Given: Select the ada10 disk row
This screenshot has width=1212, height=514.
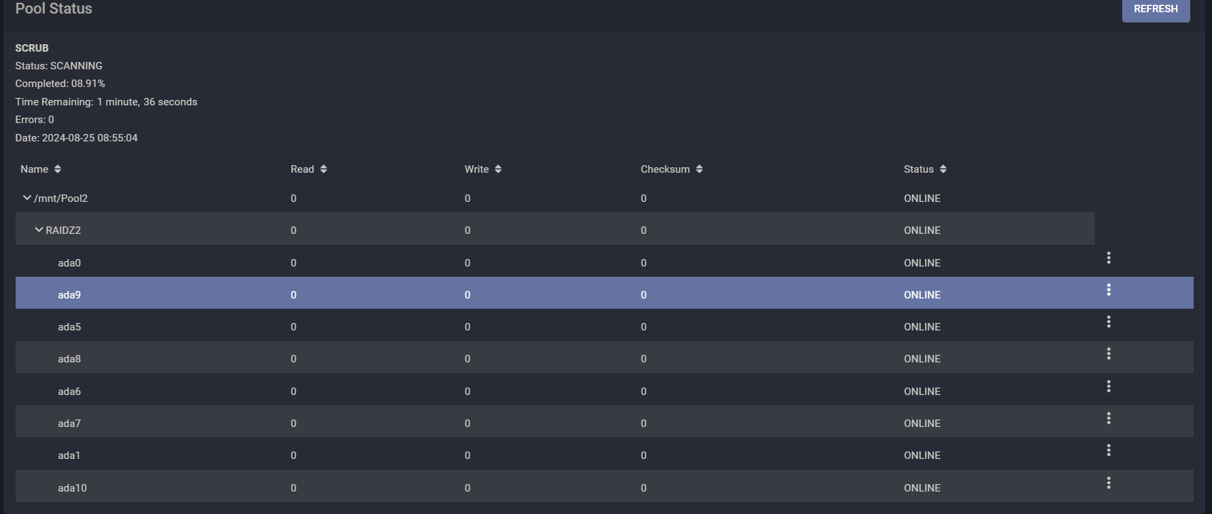Looking at the screenshot, I should point(604,486).
